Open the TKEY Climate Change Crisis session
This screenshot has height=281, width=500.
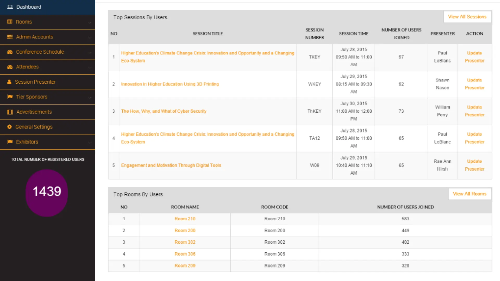point(208,57)
